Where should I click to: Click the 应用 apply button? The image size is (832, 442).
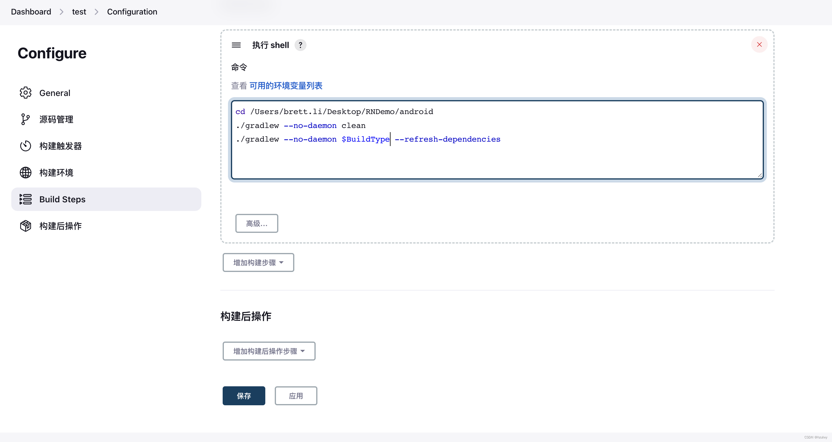click(x=296, y=395)
